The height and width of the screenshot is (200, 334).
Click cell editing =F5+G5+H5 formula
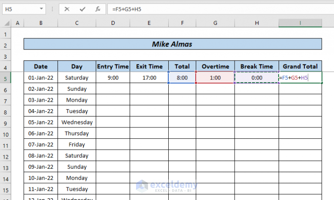(x=300, y=77)
